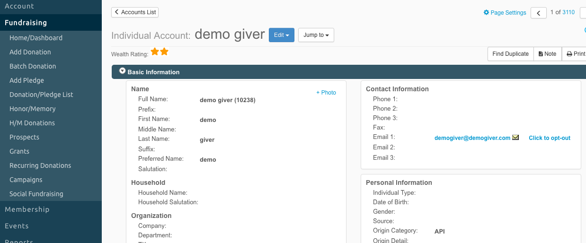Click the Contact Information heading
The height and width of the screenshot is (243, 586).
click(397, 89)
